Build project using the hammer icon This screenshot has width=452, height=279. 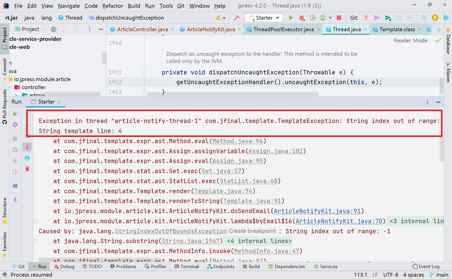point(236,18)
